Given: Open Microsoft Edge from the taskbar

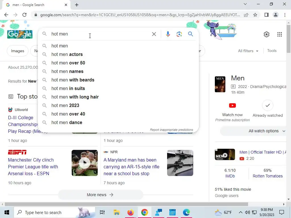Looking at the screenshot, I should pyautogui.click(x=186, y=212).
